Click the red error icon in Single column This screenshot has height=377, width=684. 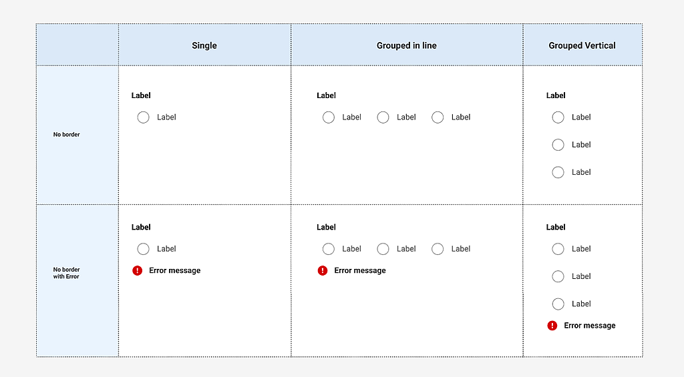point(138,270)
